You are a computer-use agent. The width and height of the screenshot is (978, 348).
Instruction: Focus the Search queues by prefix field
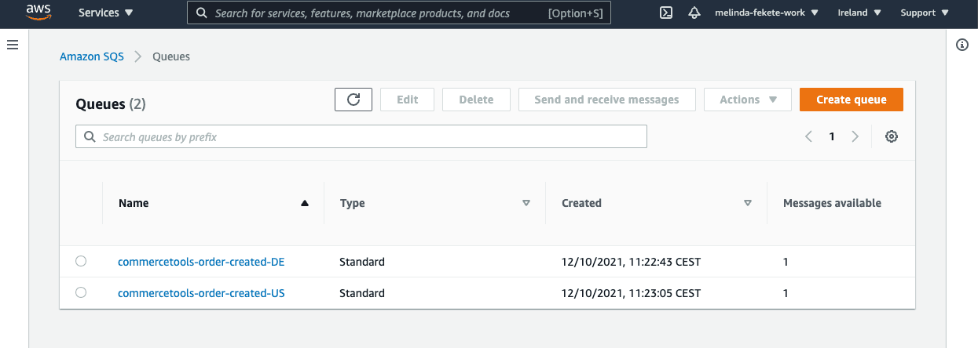[x=361, y=136]
